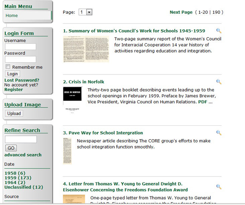Image resolution: width=245 pixels, height=205 pixels.
Task: Click magnifier icon beside Pave Way for School Intergration
Action: coord(218,133)
